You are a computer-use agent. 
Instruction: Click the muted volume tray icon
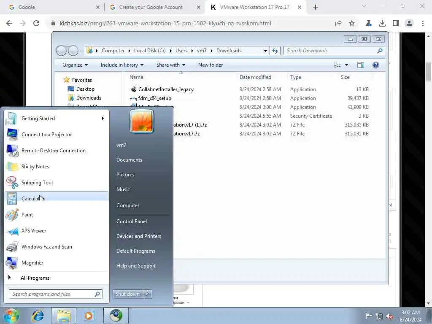pos(389,316)
